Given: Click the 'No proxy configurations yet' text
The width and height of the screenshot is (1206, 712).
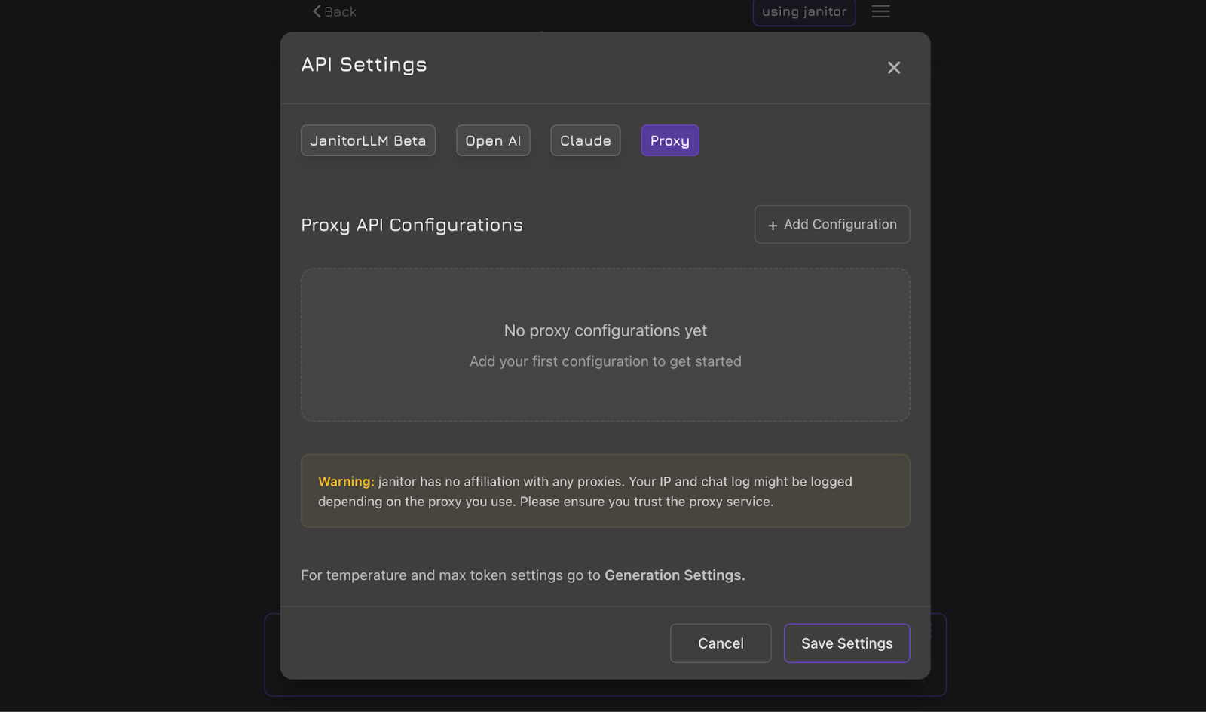Looking at the screenshot, I should [x=605, y=330].
